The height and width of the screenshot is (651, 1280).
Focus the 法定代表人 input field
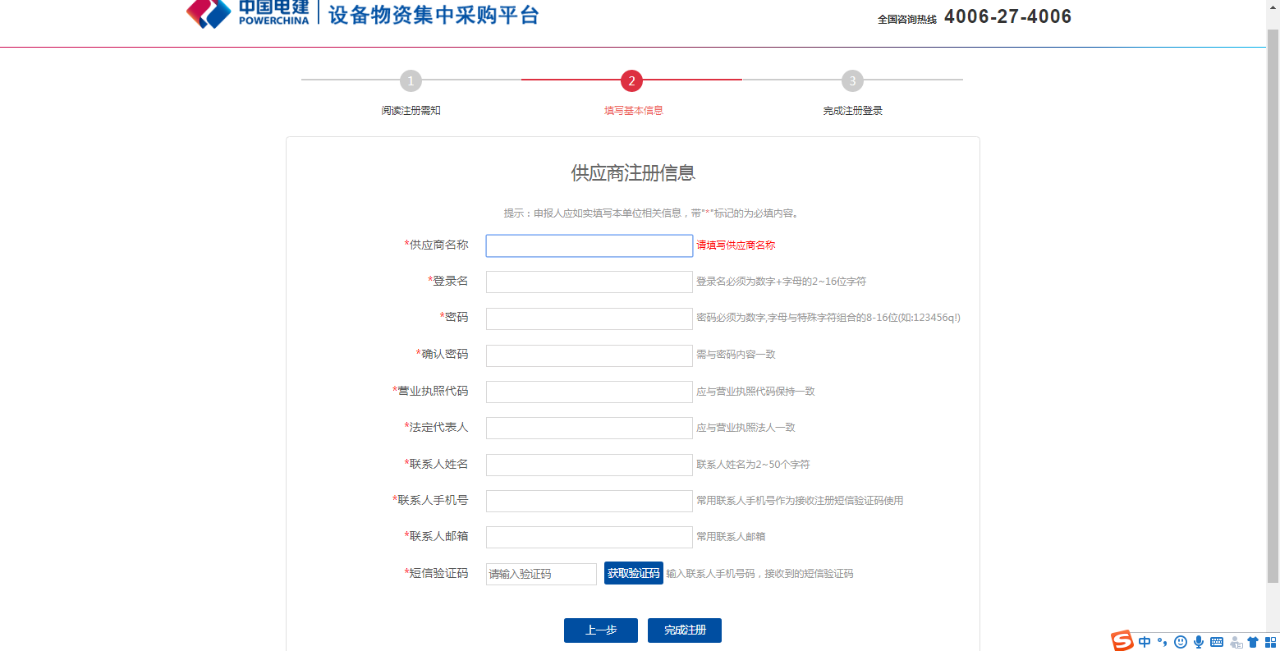(x=590, y=428)
